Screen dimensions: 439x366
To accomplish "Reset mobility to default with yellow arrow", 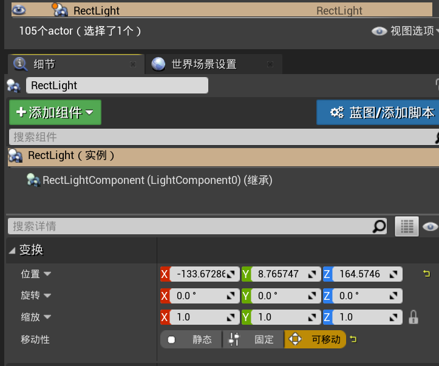I will pos(353,339).
